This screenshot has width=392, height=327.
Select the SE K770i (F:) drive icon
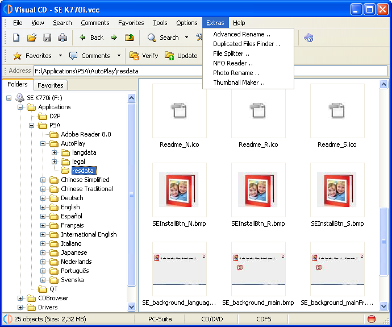20,98
